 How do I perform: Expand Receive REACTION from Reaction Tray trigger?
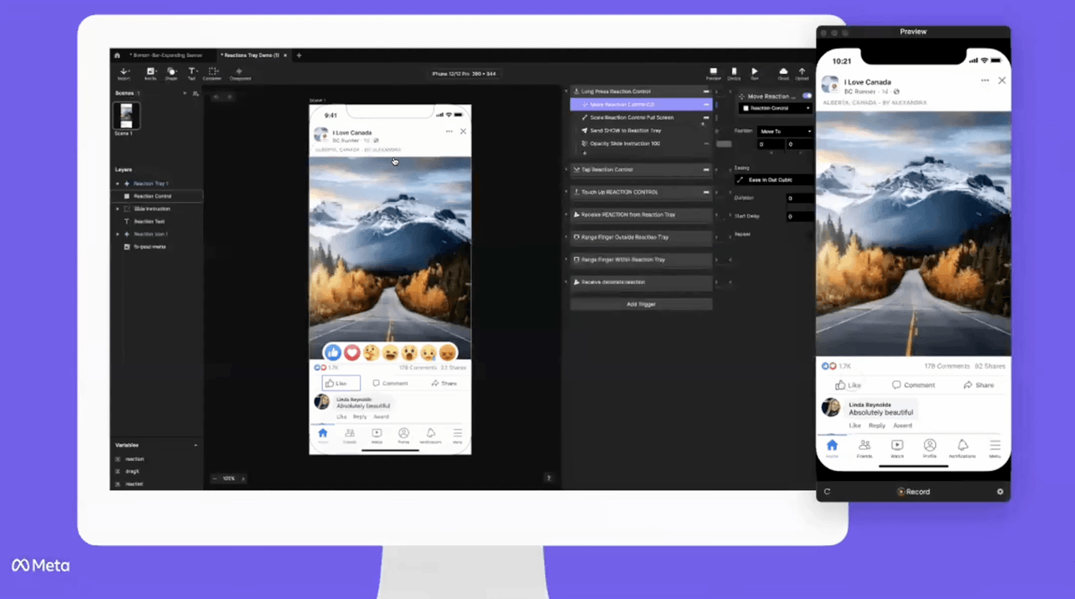tap(566, 214)
